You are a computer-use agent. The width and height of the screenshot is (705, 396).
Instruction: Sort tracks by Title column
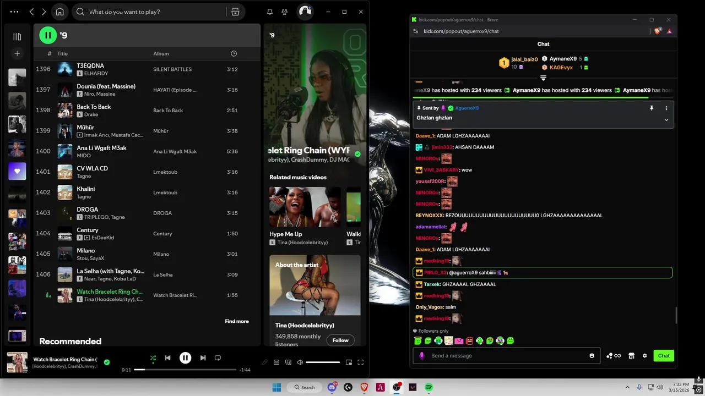(x=62, y=53)
